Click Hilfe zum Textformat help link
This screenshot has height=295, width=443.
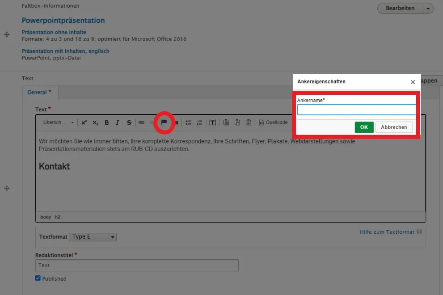click(x=387, y=232)
